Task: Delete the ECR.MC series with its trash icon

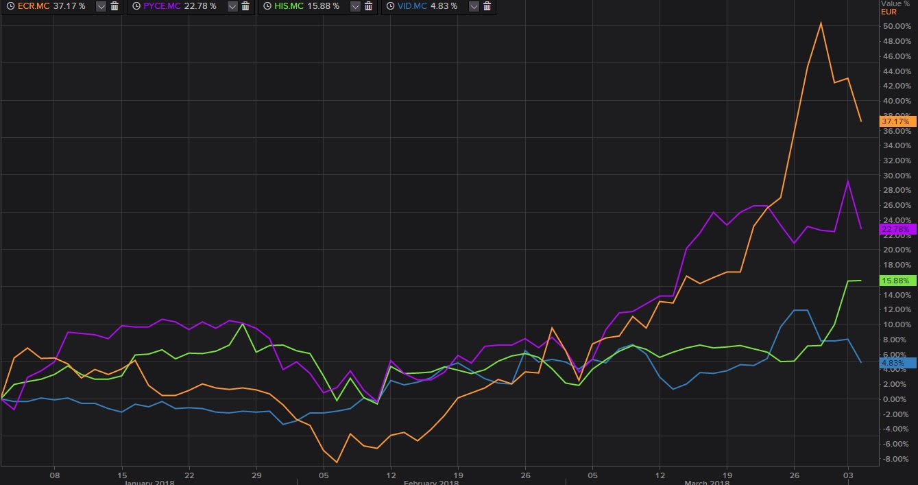Action: click(114, 6)
